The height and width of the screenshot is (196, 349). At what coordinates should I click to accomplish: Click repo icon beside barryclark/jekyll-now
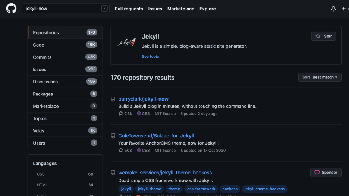click(x=113, y=99)
